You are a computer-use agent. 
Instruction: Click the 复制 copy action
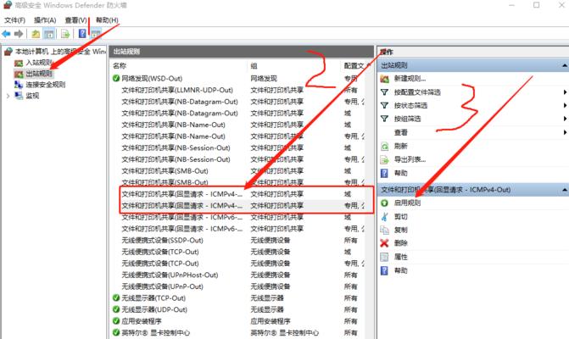(400, 230)
